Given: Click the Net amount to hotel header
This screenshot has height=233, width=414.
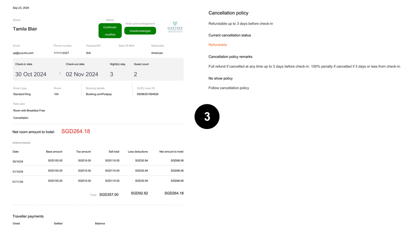Looking at the screenshot, I should (171, 151).
